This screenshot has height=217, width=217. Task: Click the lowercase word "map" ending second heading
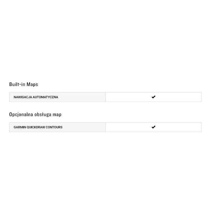pos(58,114)
